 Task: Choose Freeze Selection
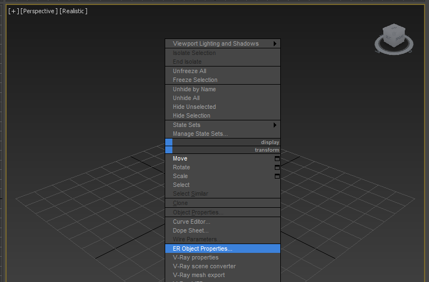pyautogui.click(x=222, y=80)
